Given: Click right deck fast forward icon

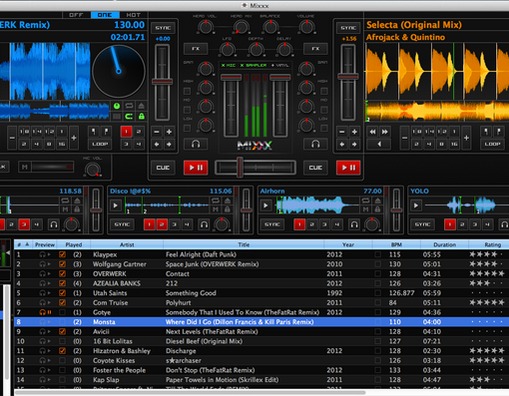Looking at the screenshot, I should (x=385, y=132).
